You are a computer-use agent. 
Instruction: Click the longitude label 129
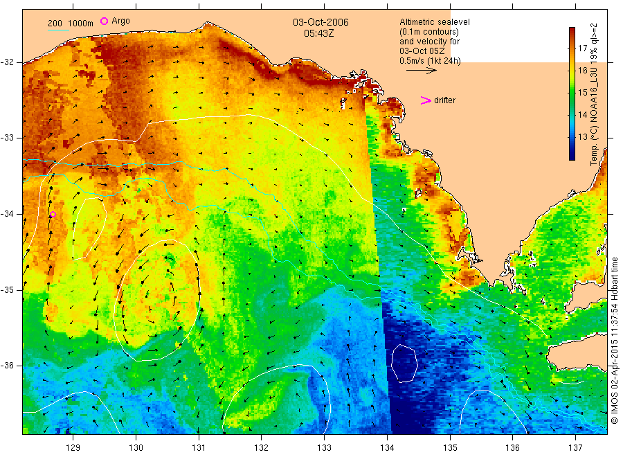(x=73, y=448)
